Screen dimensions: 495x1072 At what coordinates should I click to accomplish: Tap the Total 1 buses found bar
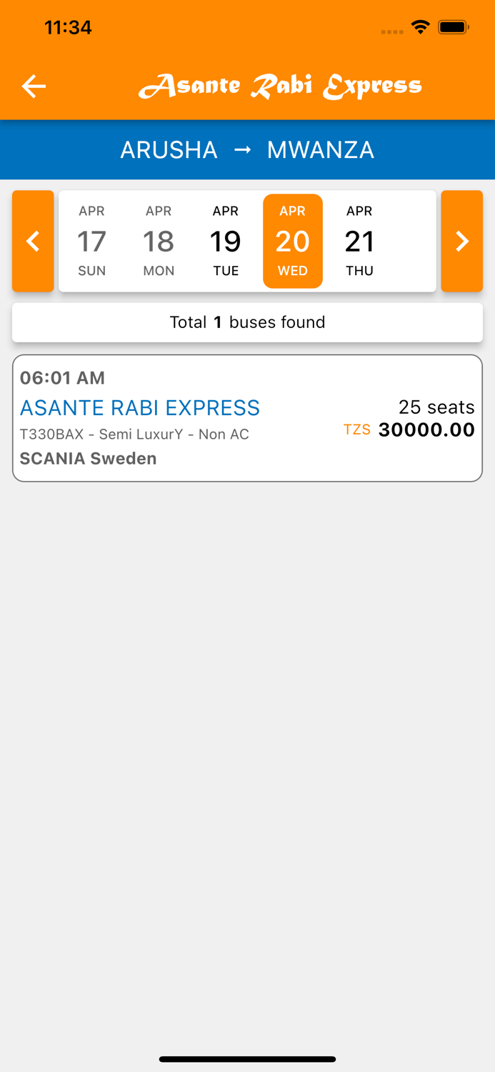click(247, 322)
